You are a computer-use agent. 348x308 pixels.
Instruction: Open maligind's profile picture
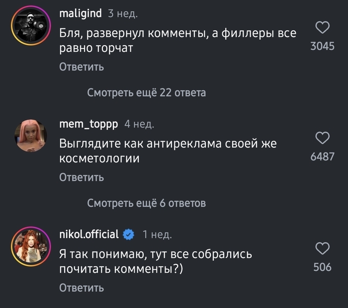pyautogui.click(x=31, y=25)
